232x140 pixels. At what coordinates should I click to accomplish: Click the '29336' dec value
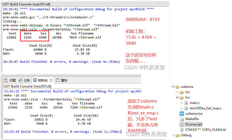(58, 107)
